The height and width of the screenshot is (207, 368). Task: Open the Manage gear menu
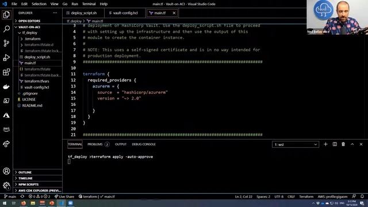[x=6, y=186]
